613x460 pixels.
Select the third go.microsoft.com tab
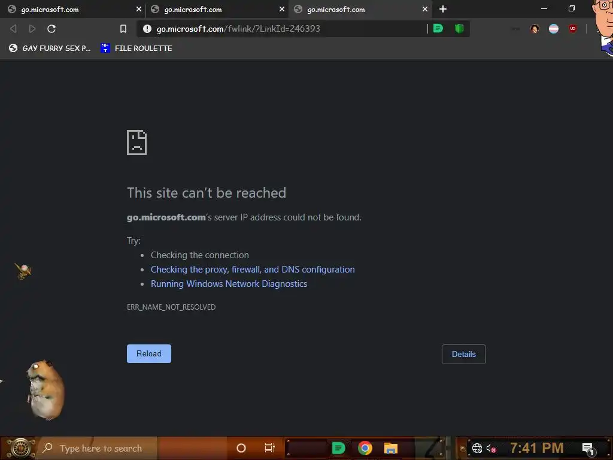point(360,10)
